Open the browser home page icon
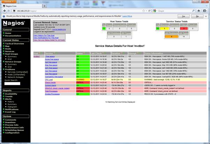The height and width of the screenshot is (144, 210). click(198, 11)
